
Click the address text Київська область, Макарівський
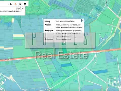pos(68,25)
